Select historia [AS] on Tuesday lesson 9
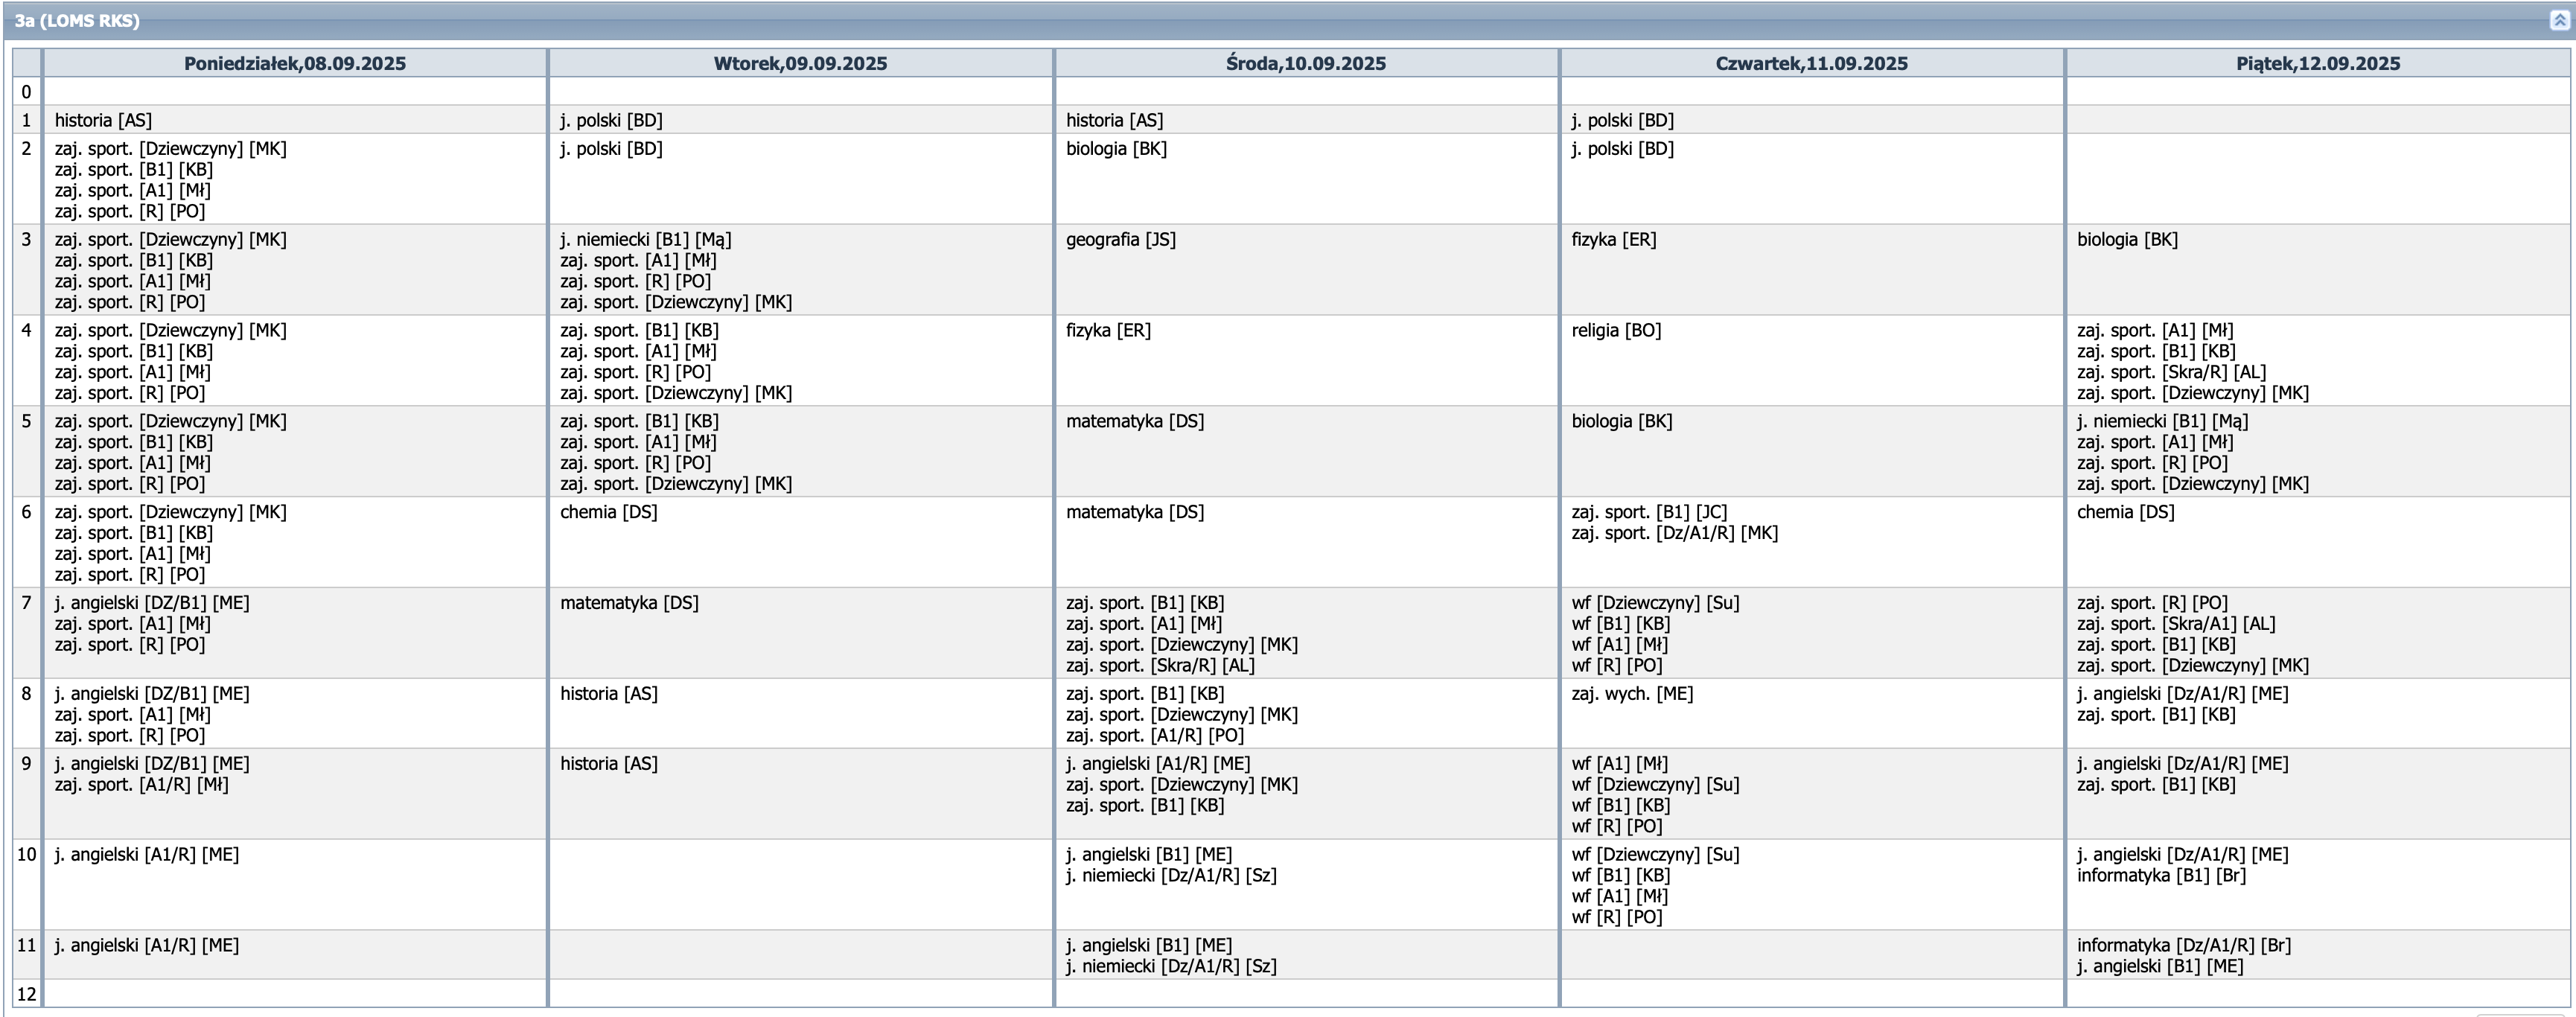 coord(608,763)
